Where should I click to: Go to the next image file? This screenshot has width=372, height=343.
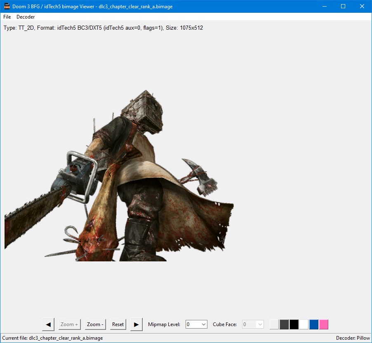[137, 324]
